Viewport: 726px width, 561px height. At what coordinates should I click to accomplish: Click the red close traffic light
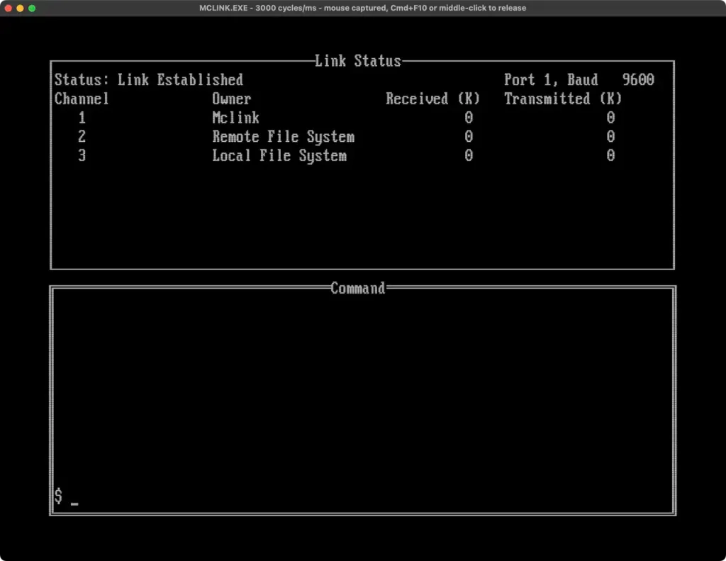click(x=8, y=8)
